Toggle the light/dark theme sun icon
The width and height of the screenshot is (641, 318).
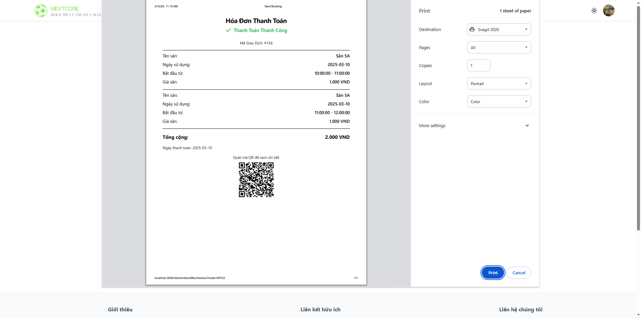(x=594, y=11)
